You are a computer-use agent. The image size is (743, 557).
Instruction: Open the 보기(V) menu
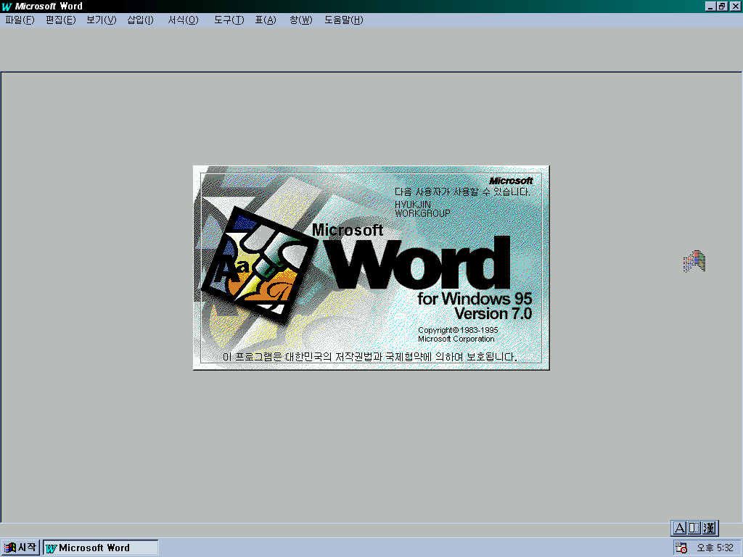pyautogui.click(x=102, y=20)
